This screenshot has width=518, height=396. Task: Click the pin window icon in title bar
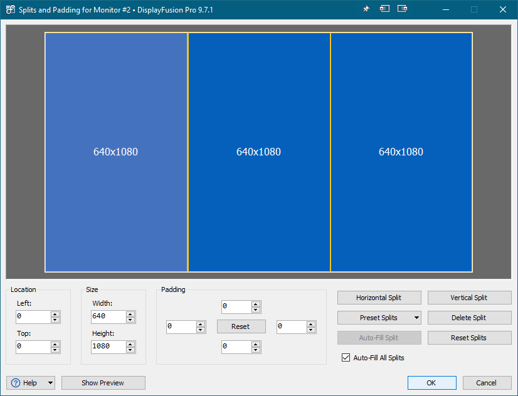[x=366, y=9]
